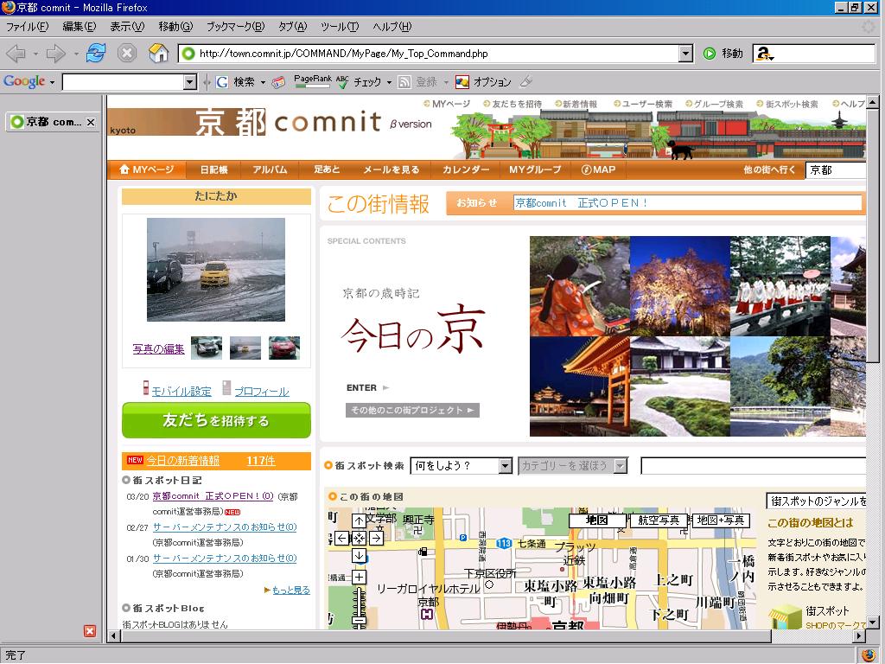Switch map view to 地図
885x664 pixels.
pos(597,520)
